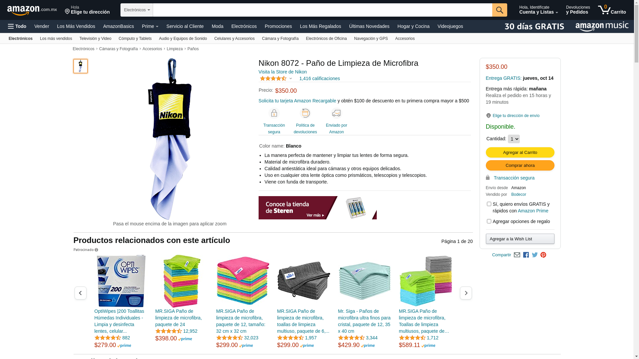The height and width of the screenshot is (359, 639).
Task: Enable free shipping with Amazon Prime checkbox
Action: pyautogui.click(x=489, y=204)
